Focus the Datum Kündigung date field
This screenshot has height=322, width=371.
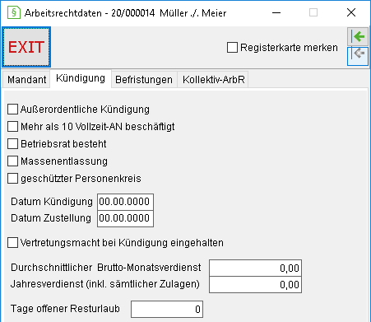point(125,202)
